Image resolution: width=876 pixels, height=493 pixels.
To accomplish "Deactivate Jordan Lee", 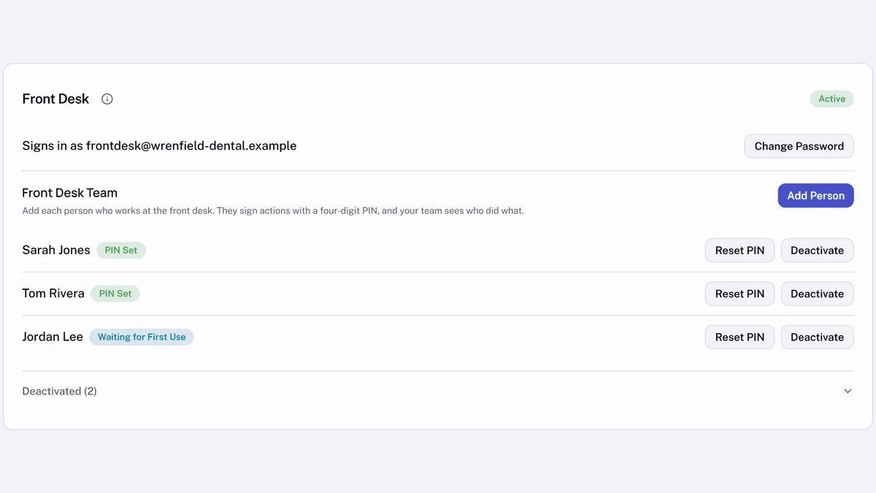I will [x=817, y=337].
